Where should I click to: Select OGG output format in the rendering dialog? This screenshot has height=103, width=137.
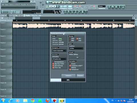pyautogui.click(x=79, y=41)
